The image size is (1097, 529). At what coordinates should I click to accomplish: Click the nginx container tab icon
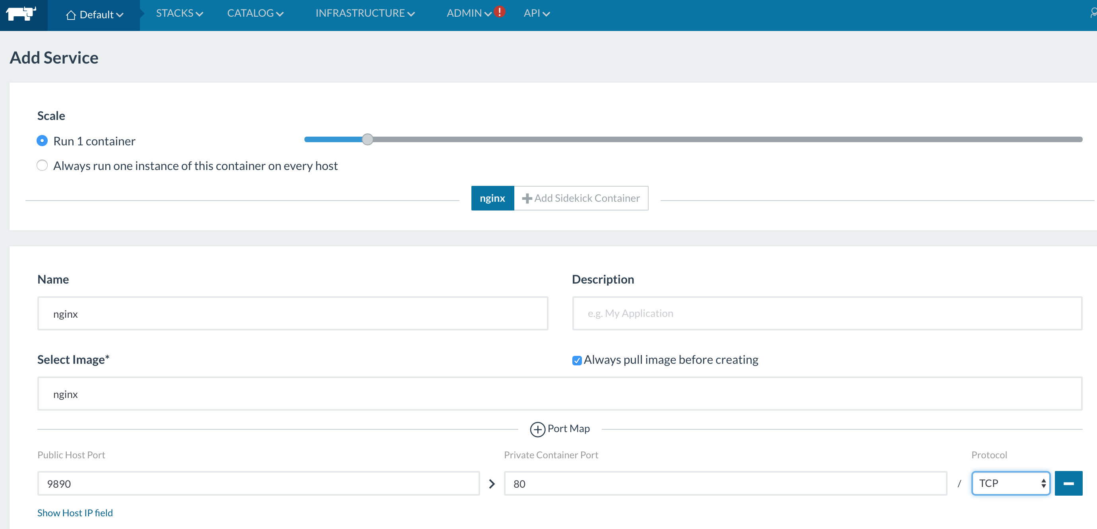click(492, 199)
